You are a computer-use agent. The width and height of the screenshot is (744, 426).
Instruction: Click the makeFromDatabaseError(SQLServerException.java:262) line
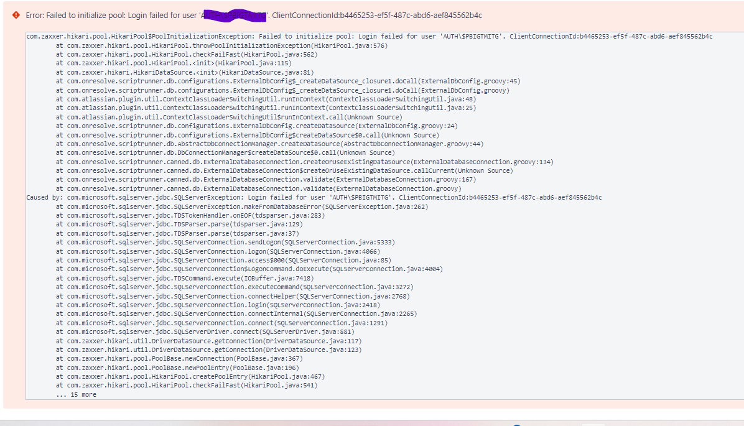[242, 207]
